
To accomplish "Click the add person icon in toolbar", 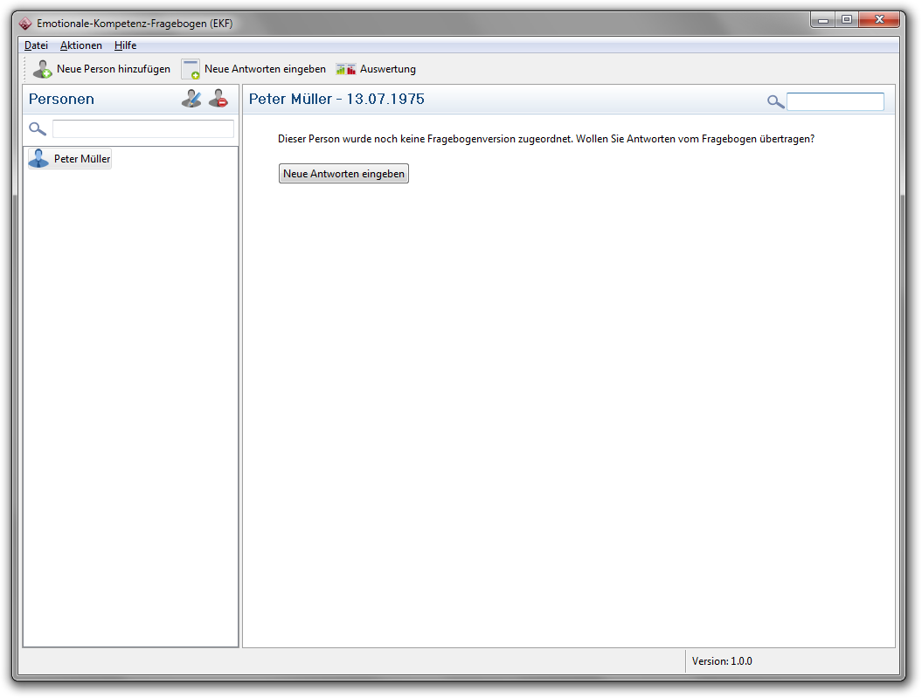I will (42, 69).
